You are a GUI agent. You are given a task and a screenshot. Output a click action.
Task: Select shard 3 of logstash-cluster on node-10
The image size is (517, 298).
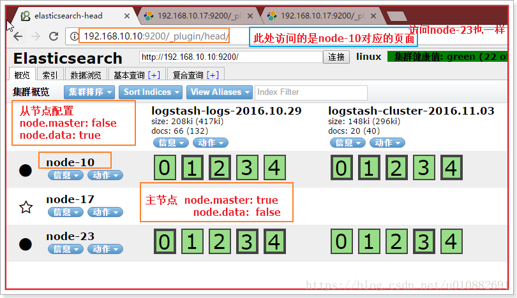(424, 167)
